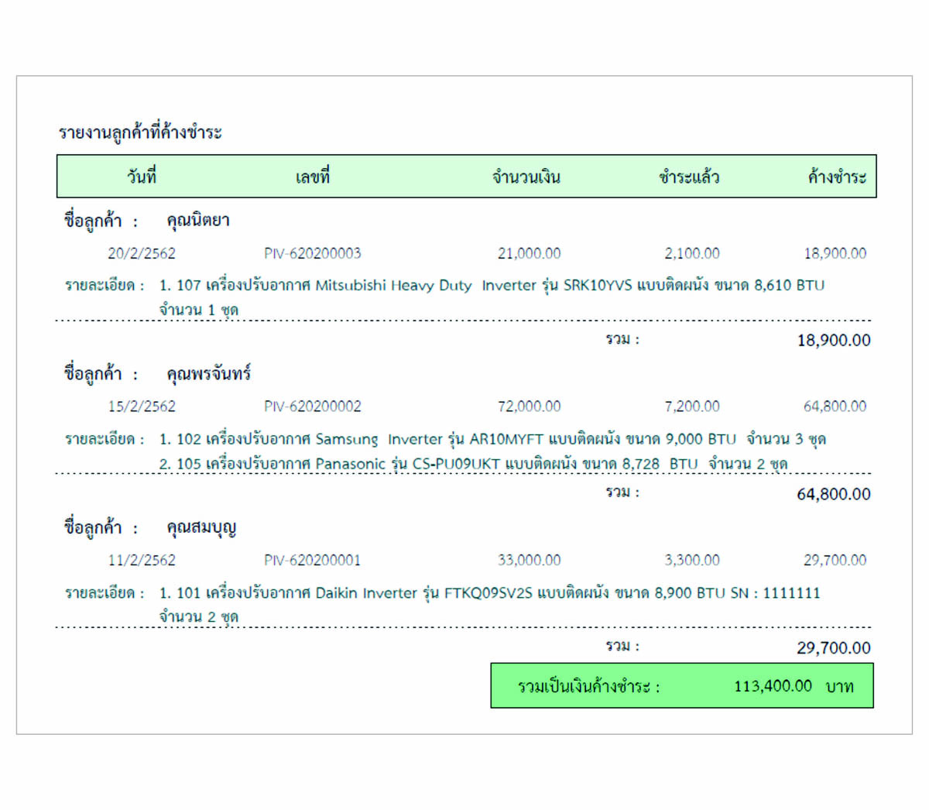Open document number PIV-620200003
The image size is (929, 810).
point(312,253)
